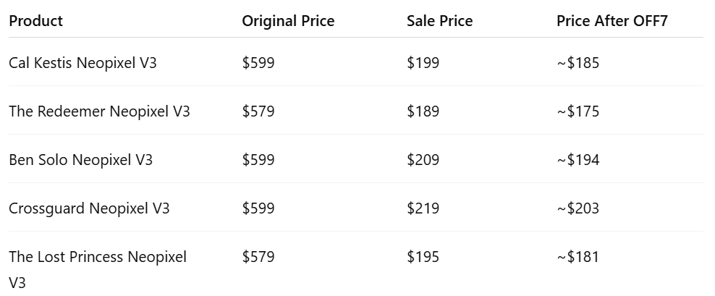Click the $199 sale price for Cal Kestis

pyautogui.click(x=423, y=63)
